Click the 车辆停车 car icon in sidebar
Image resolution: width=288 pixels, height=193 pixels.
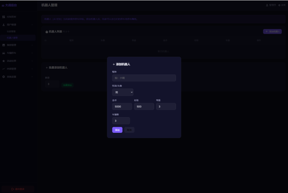[4, 53]
